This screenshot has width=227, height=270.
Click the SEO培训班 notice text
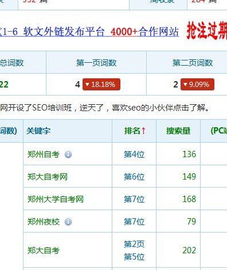pos(105,108)
